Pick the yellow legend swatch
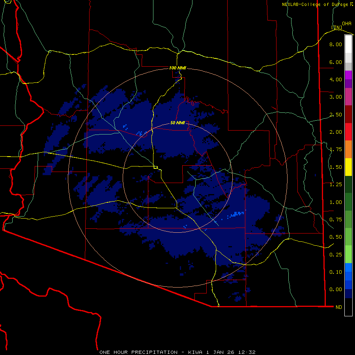 pyautogui.click(x=348, y=167)
